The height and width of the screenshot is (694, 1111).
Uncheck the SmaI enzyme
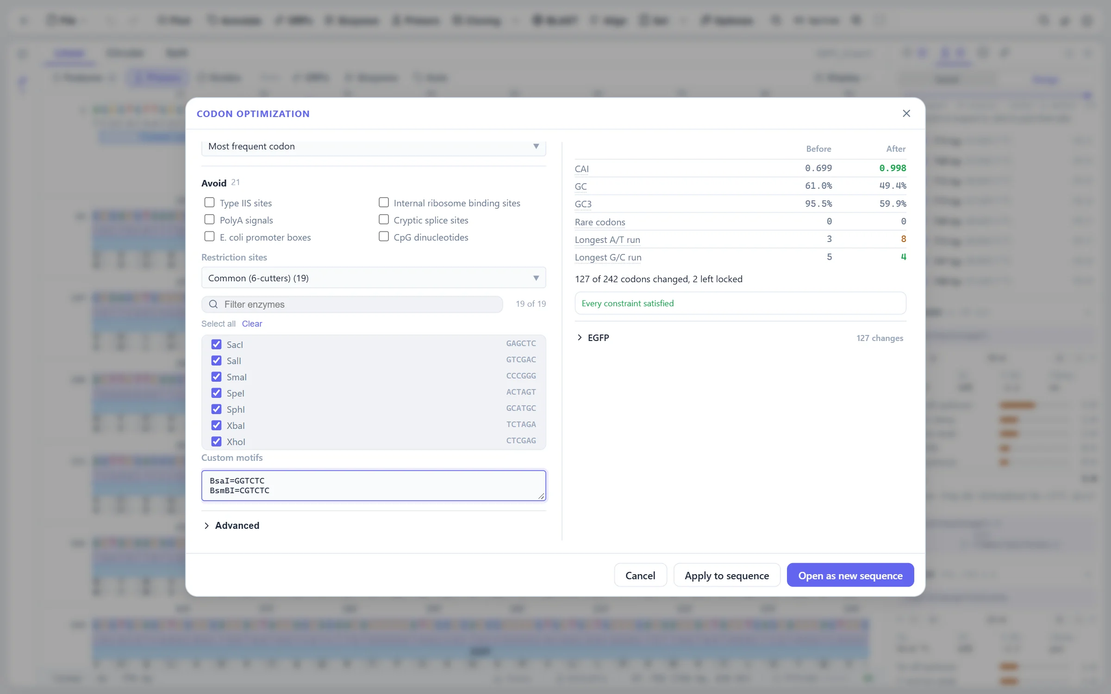216,377
